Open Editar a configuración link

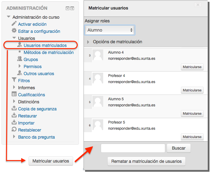[39, 31]
